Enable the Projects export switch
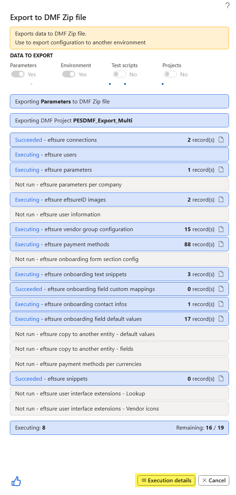This screenshot has width=236, height=495. [x=170, y=74]
